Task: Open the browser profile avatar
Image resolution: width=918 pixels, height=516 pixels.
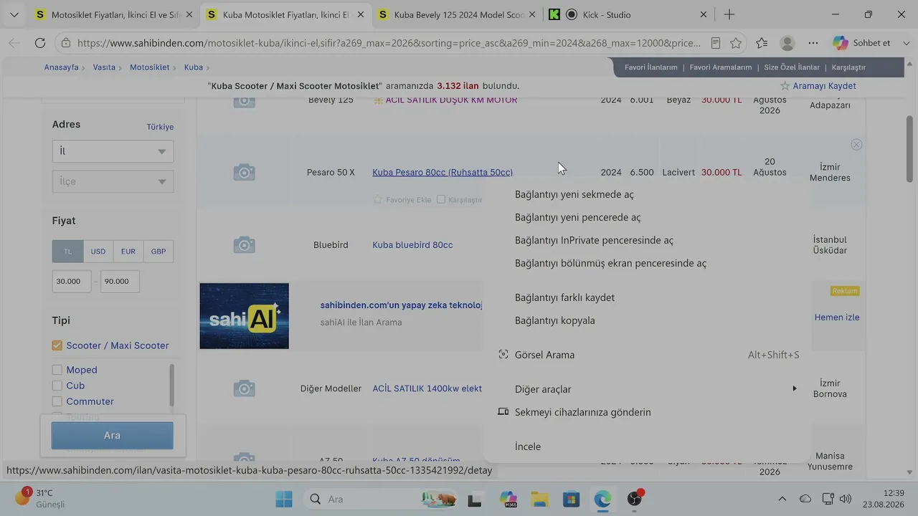Action: [787, 43]
